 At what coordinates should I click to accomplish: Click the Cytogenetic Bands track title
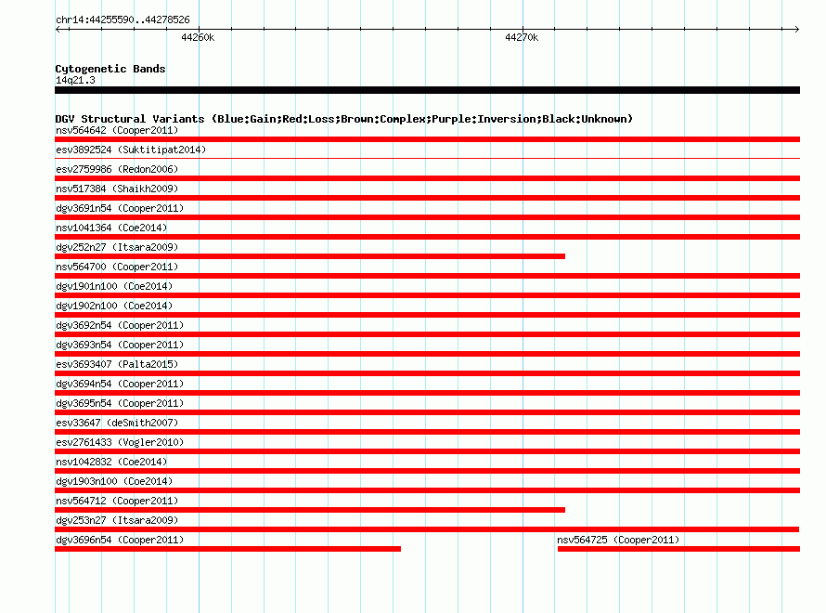tap(110, 69)
